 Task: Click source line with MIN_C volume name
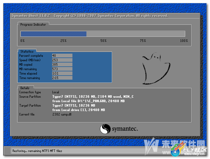point(93,96)
